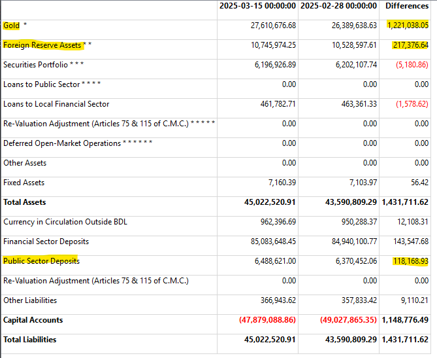437x358 pixels.
Task: Select Gold value 27,610,676.68
Action: click(x=273, y=26)
